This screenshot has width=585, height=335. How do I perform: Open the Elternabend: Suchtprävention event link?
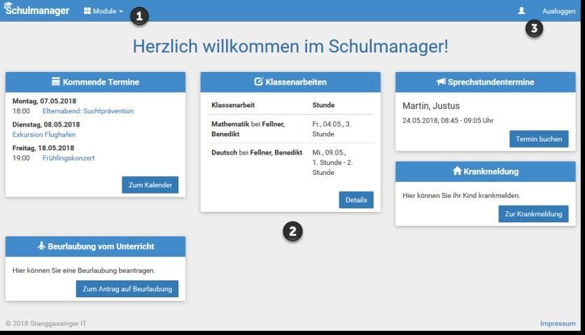pos(88,111)
